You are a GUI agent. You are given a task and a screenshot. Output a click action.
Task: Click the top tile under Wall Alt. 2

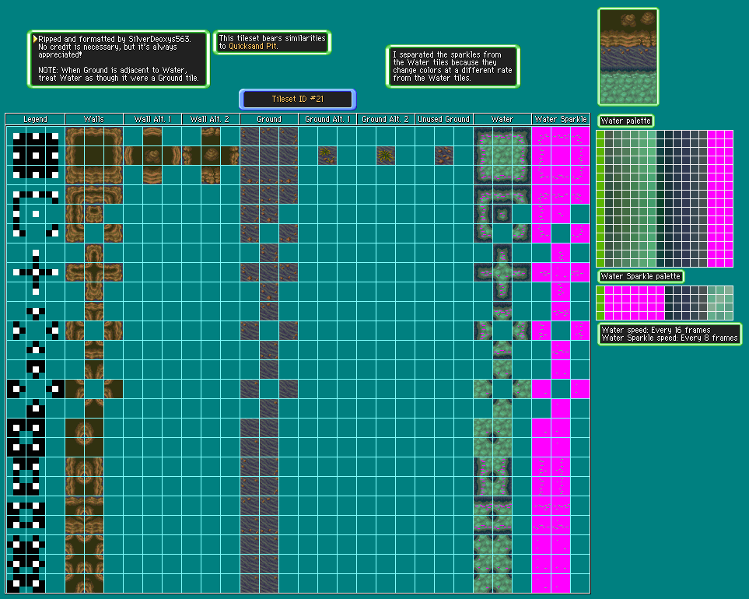click(211, 136)
